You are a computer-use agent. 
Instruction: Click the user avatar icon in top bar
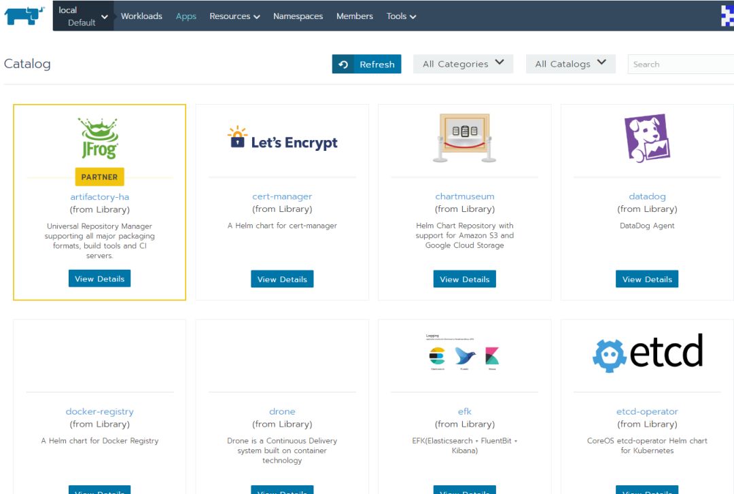(x=727, y=16)
